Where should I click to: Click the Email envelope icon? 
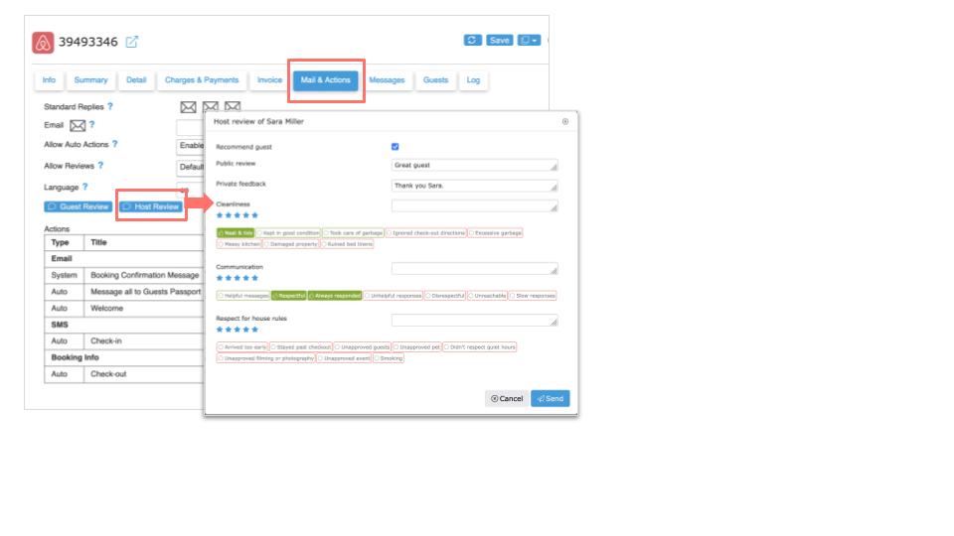pos(78,126)
